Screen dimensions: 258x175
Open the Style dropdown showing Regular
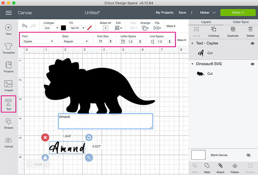pos(76,41)
